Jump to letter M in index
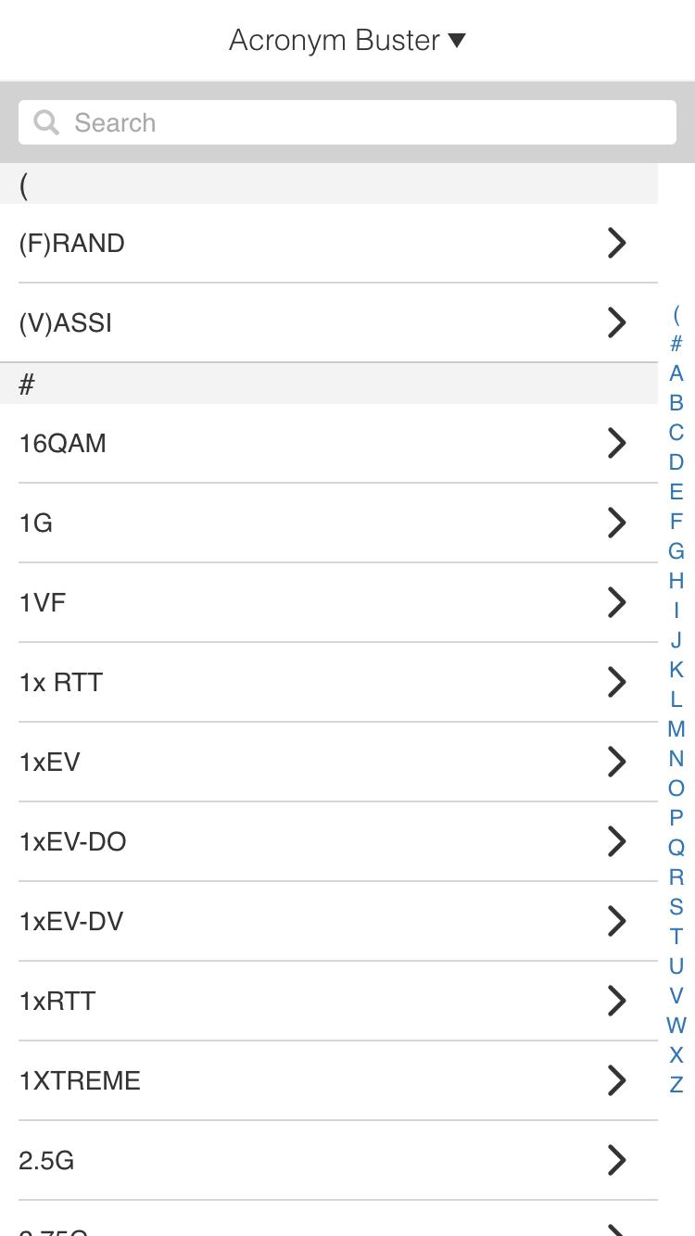Viewport: 695px width, 1236px height. (676, 729)
